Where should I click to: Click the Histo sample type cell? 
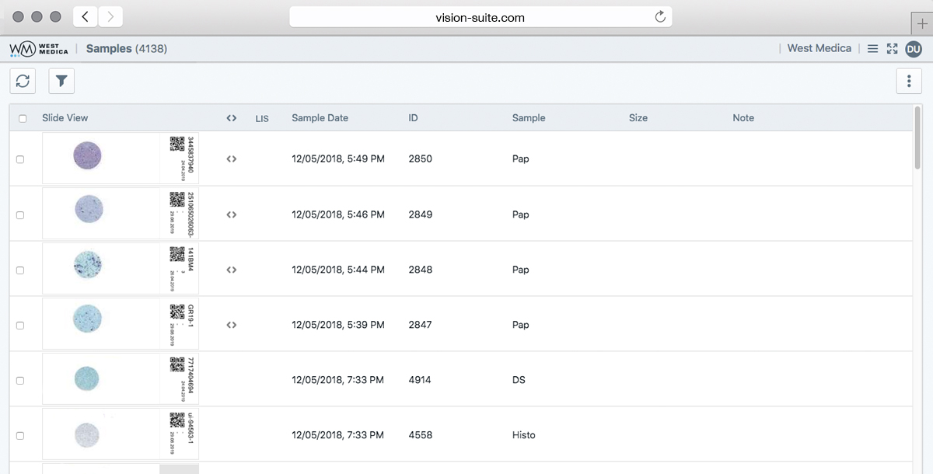[x=524, y=435]
